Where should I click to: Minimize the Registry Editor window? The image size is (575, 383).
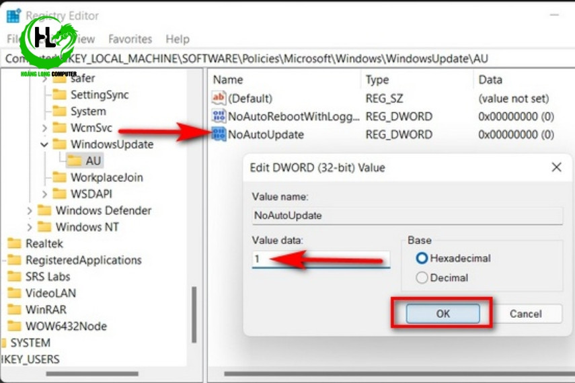pos(554,15)
